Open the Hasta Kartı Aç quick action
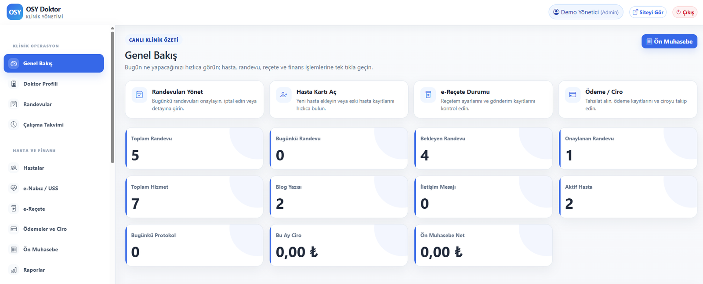This screenshot has width=703, height=284. tap(339, 99)
